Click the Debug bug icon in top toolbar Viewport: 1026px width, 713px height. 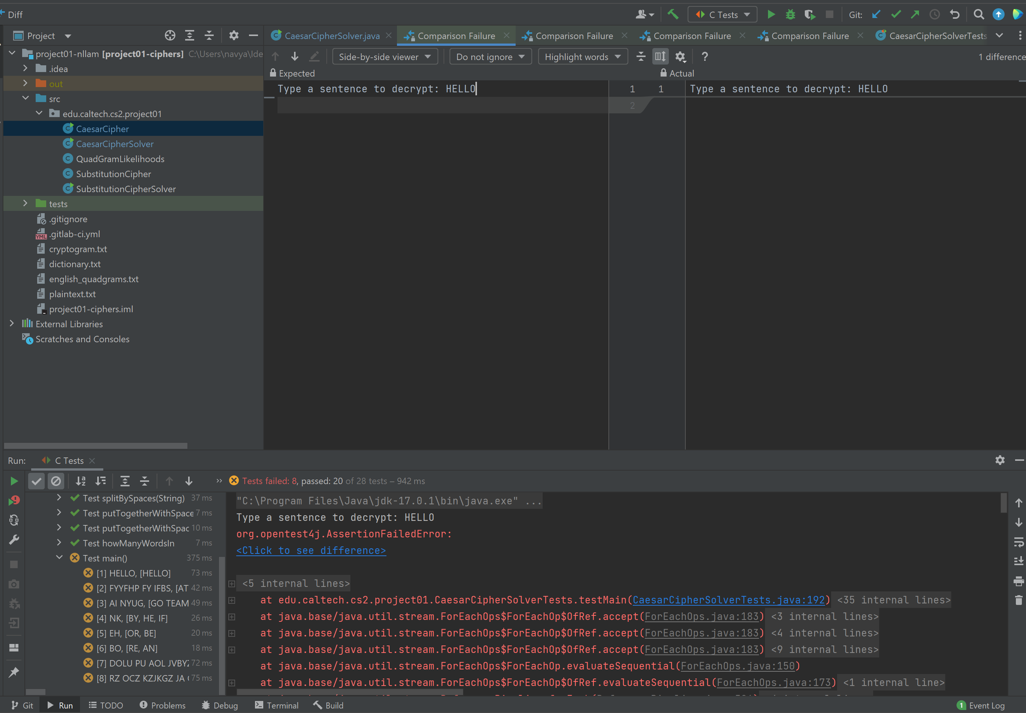[790, 14]
